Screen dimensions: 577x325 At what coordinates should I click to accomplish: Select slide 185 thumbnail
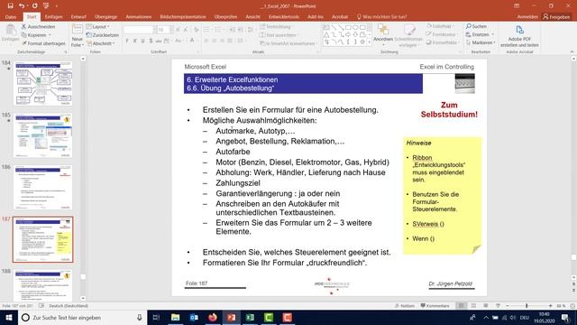point(43,135)
